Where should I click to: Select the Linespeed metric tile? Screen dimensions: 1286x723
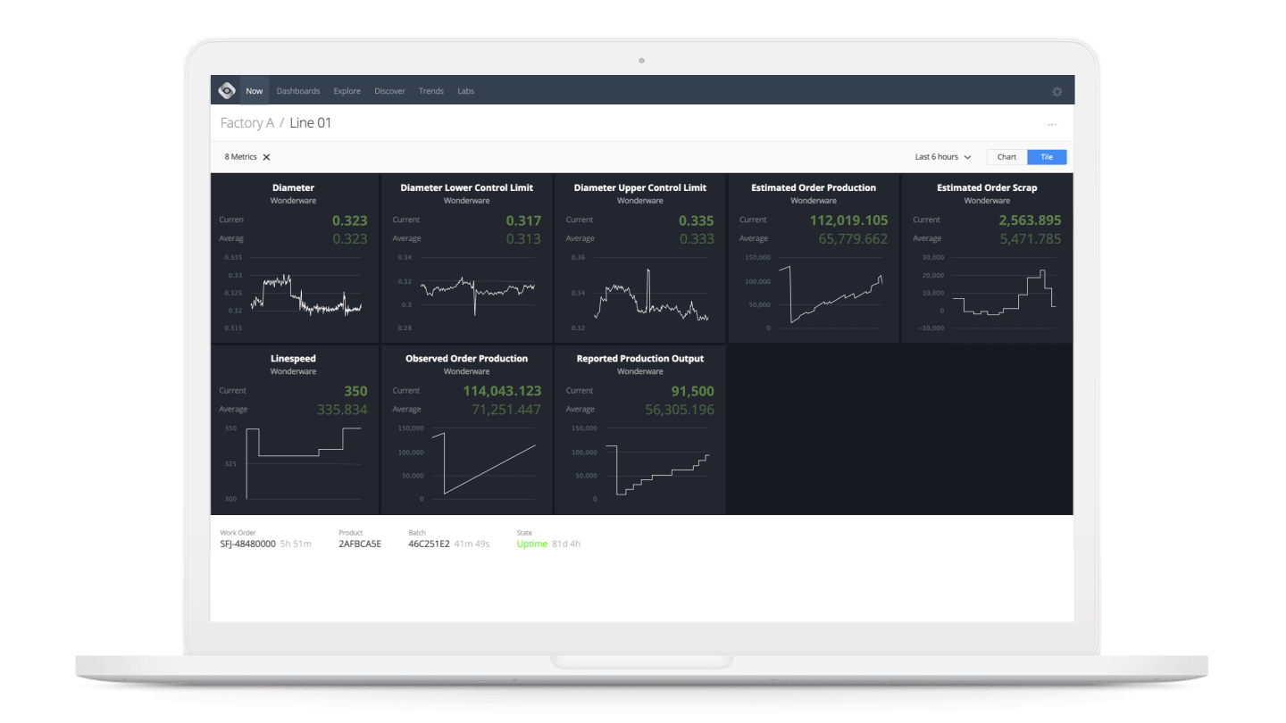point(294,428)
